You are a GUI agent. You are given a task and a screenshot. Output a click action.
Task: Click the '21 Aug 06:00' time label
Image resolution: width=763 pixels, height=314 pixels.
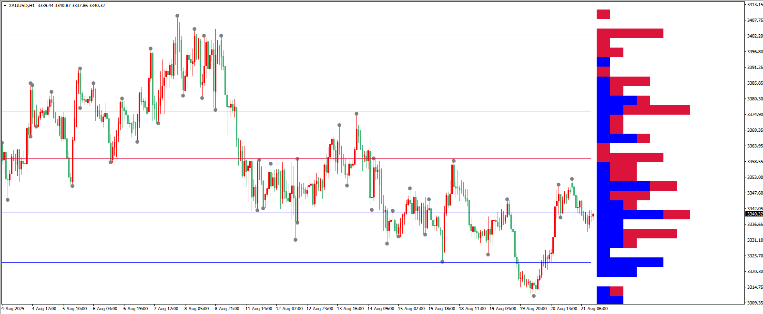[594, 309]
